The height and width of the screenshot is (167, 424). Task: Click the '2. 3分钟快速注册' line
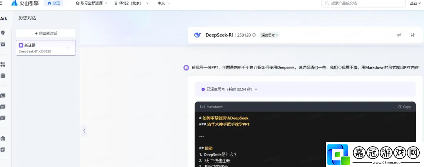[215, 160]
